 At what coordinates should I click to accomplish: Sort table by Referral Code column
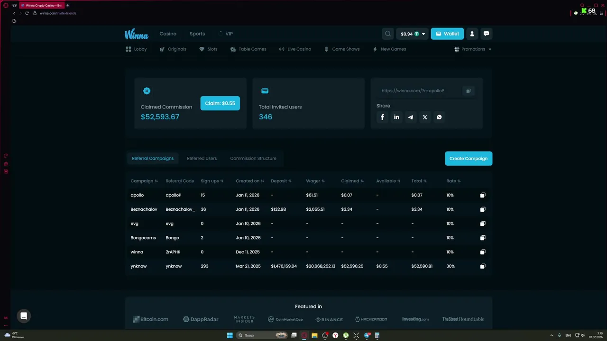pyautogui.click(x=180, y=181)
